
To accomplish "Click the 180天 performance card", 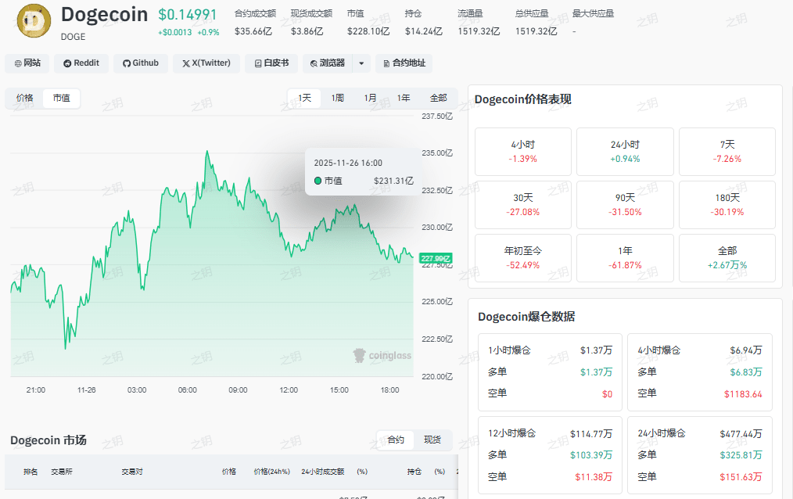I will (727, 205).
